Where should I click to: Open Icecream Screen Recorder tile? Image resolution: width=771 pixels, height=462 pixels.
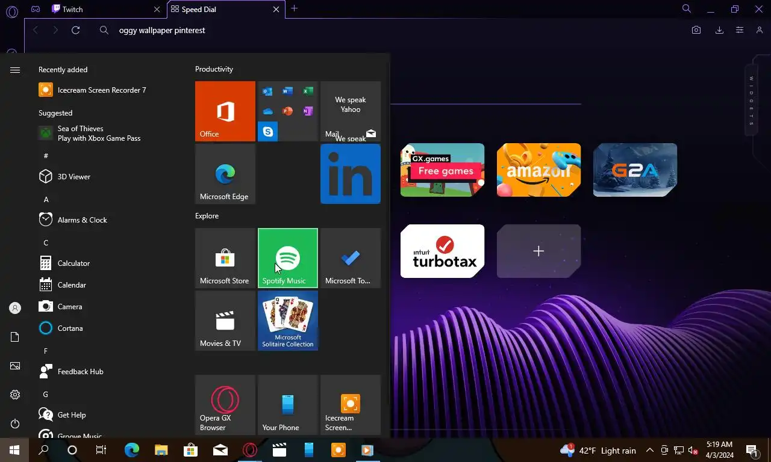351,405
